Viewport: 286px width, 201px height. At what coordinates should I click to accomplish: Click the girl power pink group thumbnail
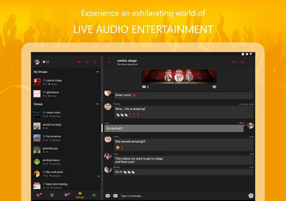(37, 94)
